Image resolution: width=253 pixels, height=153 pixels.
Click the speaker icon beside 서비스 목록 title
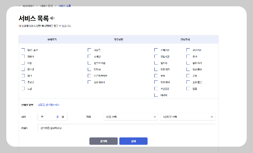(52, 18)
